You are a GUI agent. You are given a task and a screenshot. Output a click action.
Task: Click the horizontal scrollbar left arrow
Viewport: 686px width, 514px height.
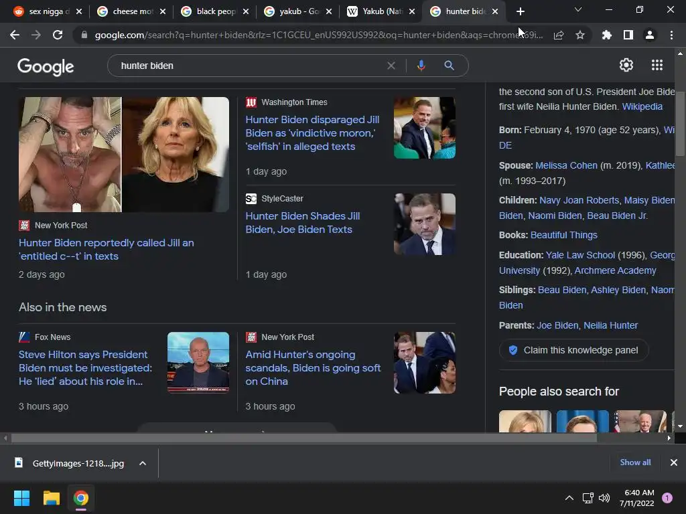5,438
